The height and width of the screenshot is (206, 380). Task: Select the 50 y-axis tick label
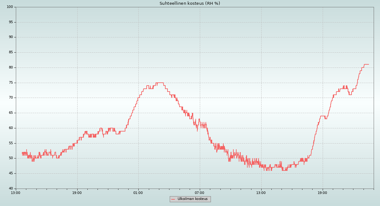coord(11,158)
